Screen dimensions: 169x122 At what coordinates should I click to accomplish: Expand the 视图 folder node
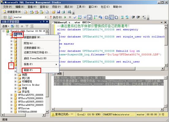click(15, 75)
